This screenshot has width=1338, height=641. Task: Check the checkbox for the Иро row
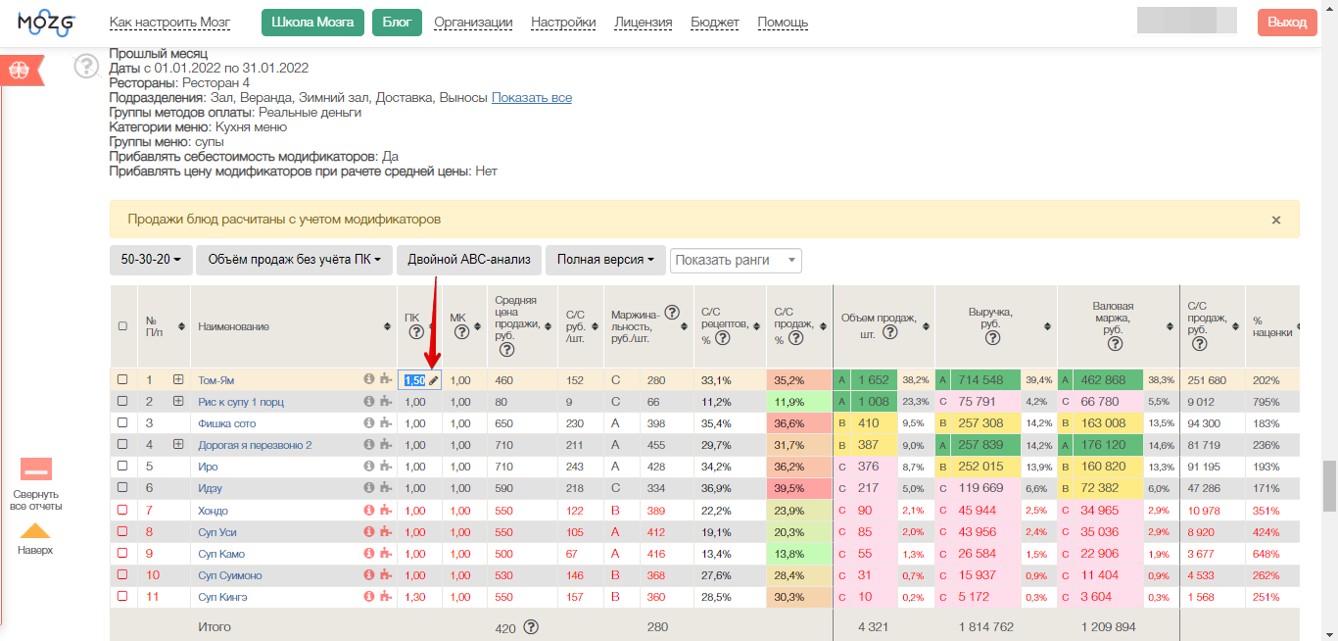coord(122,467)
